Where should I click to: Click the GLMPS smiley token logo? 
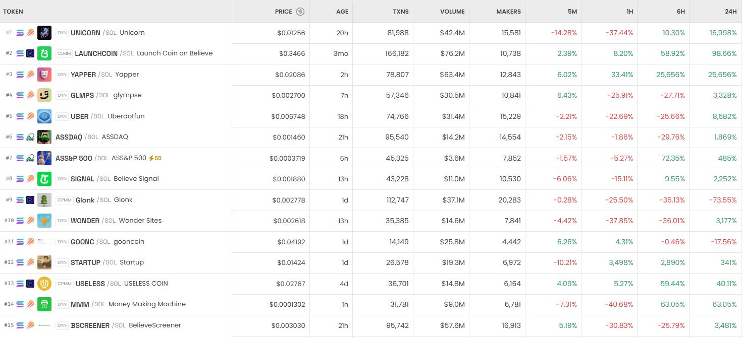pos(44,95)
